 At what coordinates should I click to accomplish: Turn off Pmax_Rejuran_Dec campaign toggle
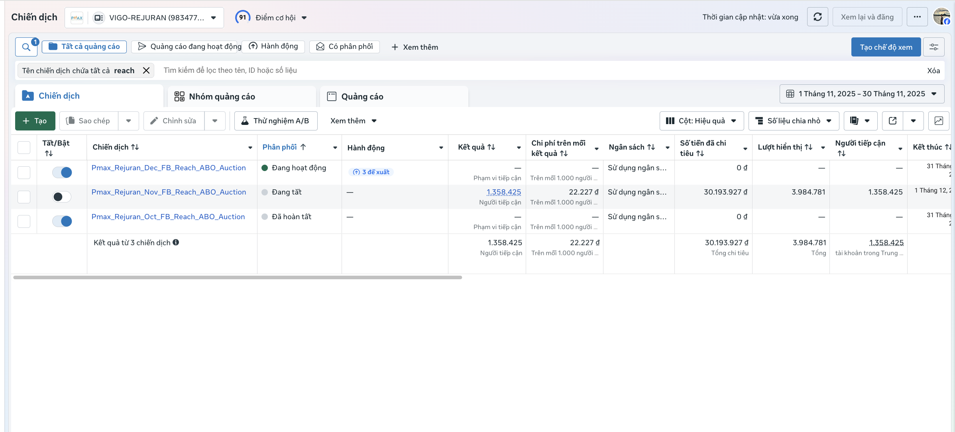click(62, 172)
